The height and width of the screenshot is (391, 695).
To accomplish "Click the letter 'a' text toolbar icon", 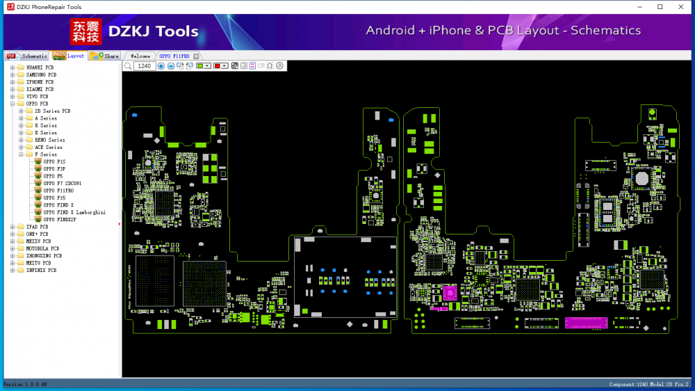I will pyautogui.click(x=244, y=66).
